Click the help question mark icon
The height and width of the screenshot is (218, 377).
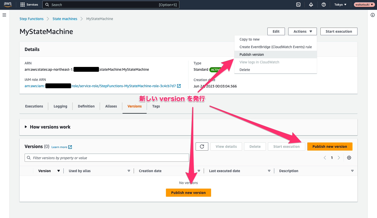click(324, 5)
